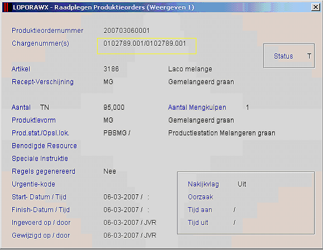This screenshot has height=250, width=323.
Task: Click the Speciale Instruktie label
Action: coord(40,158)
